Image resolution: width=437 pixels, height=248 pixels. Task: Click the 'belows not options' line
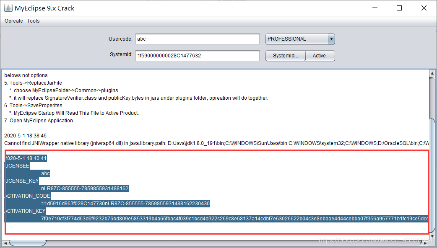pyautogui.click(x=26, y=75)
